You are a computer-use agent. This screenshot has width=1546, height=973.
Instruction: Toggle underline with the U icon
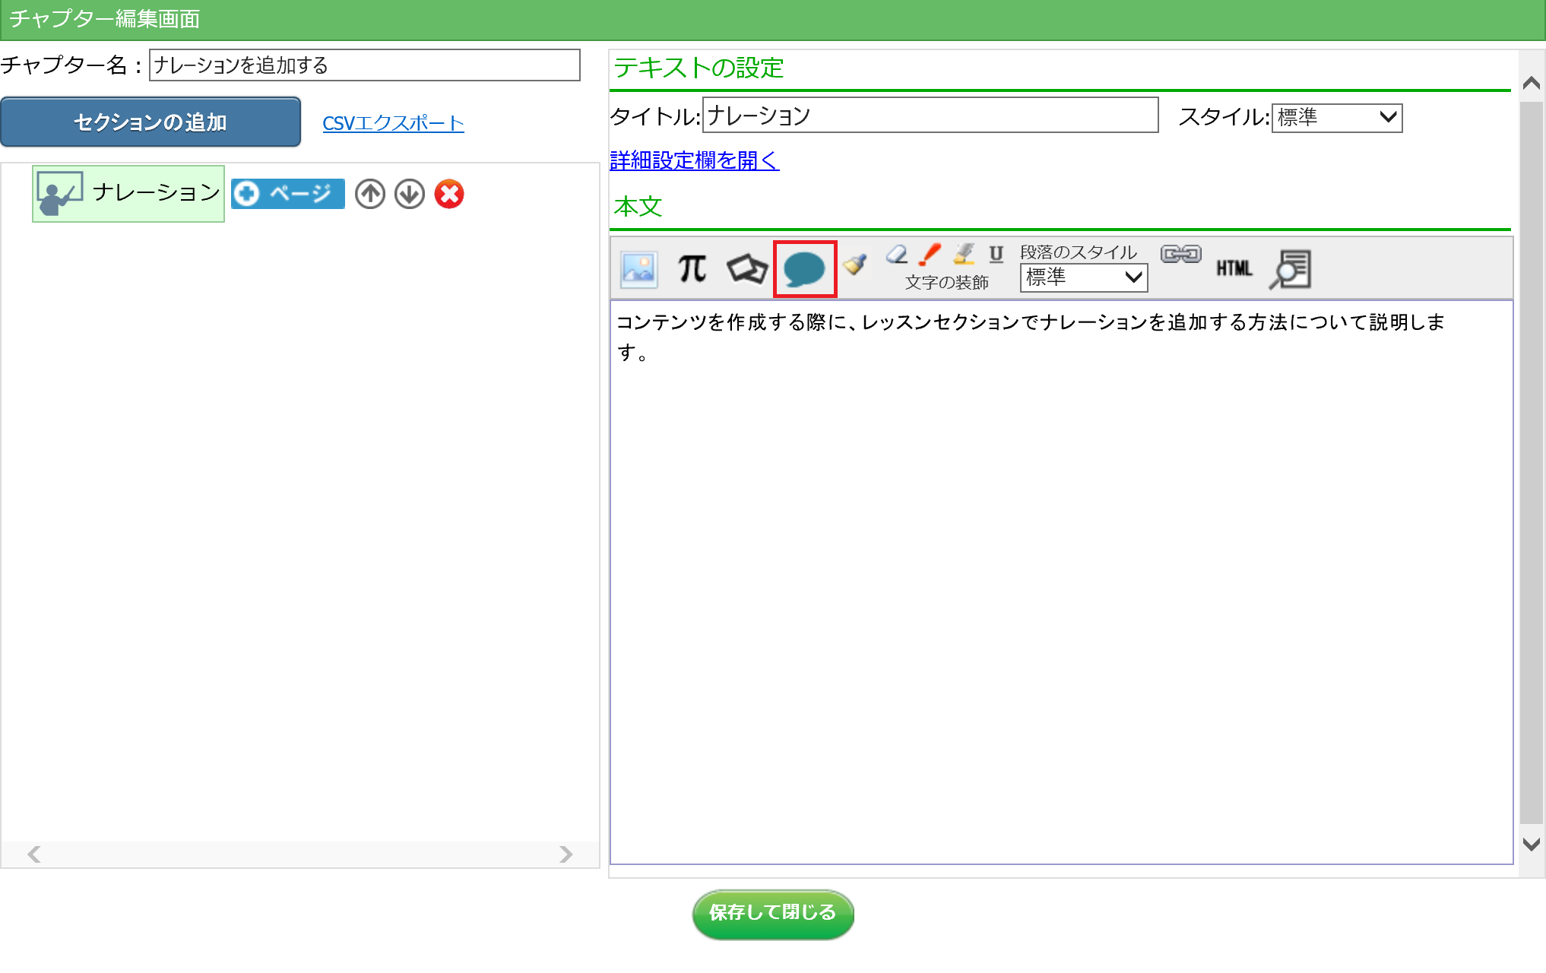click(x=996, y=255)
